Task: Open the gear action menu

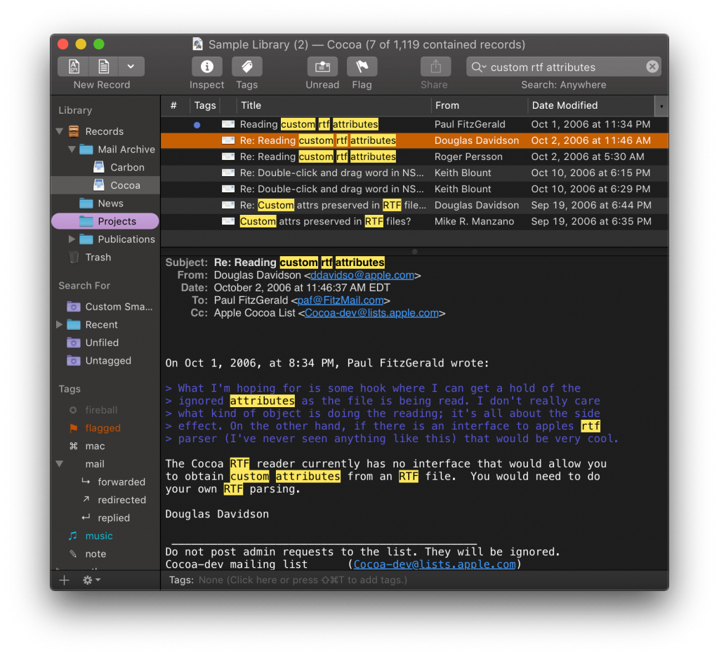Action: [x=91, y=580]
